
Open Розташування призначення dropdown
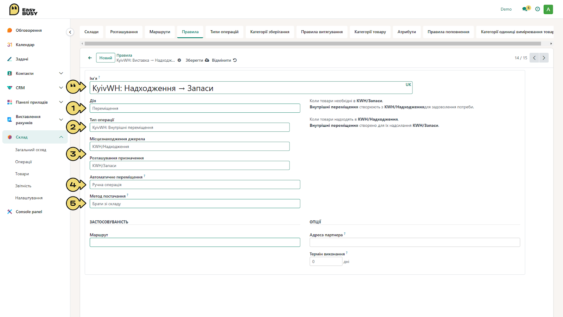tap(190, 165)
